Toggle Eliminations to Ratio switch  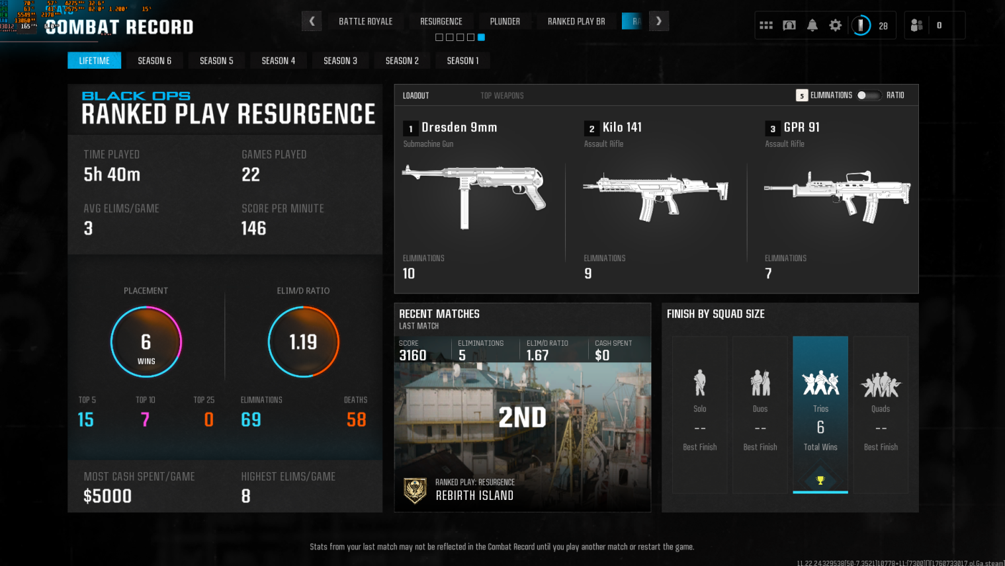click(x=869, y=95)
